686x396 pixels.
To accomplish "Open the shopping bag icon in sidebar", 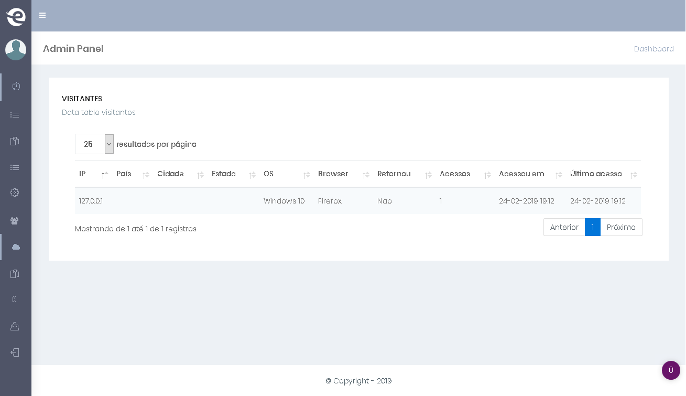I will [15, 326].
